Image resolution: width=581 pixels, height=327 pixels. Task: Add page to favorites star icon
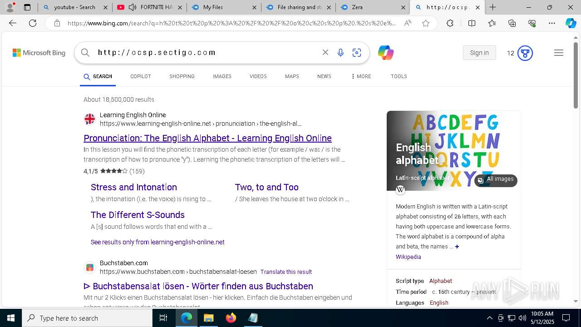426,23
